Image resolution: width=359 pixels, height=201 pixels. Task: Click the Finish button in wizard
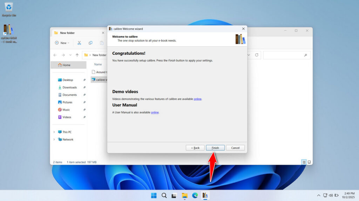(215, 148)
